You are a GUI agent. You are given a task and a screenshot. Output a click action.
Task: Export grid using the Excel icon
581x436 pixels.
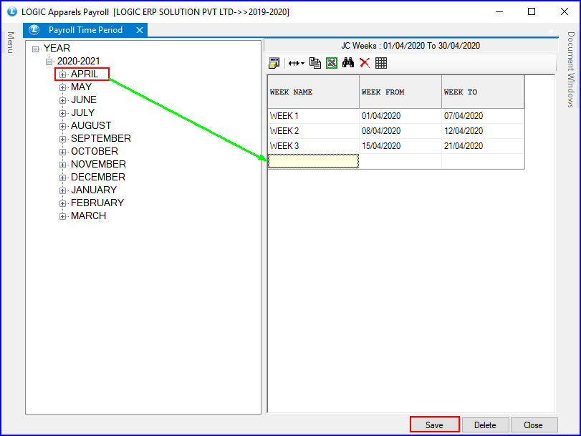click(332, 63)
